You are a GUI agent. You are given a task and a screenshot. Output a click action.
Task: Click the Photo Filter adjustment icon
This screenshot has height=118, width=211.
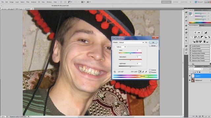click(x=205, y=37)
